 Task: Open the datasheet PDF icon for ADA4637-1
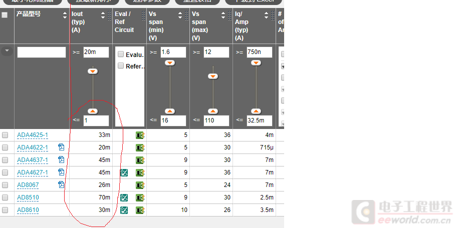pos(61,159)
